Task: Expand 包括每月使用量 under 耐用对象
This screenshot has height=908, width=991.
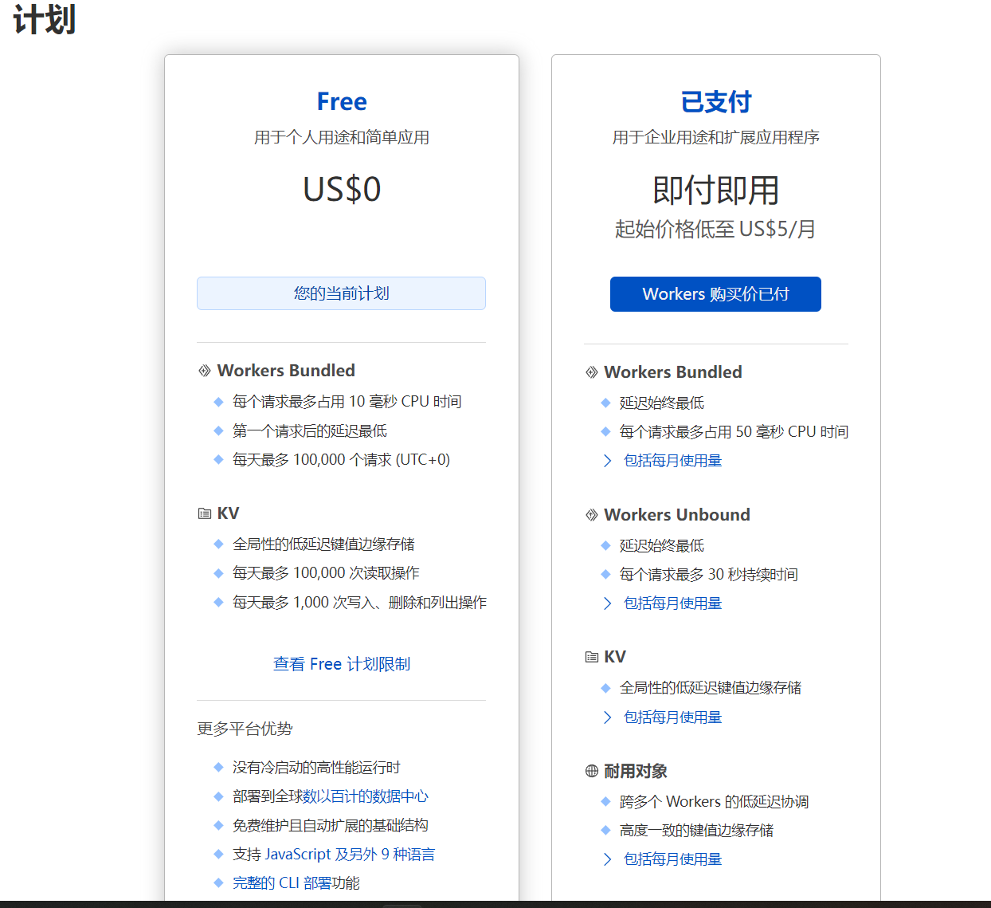Action: coord(672,859)
